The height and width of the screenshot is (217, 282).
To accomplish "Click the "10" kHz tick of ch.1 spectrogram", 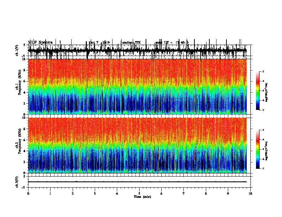I will click(x=24, y=59).
